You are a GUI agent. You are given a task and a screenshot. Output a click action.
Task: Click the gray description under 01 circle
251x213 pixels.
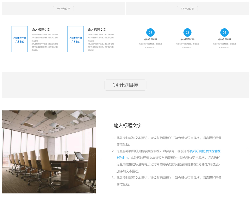[x=150, y=45]
